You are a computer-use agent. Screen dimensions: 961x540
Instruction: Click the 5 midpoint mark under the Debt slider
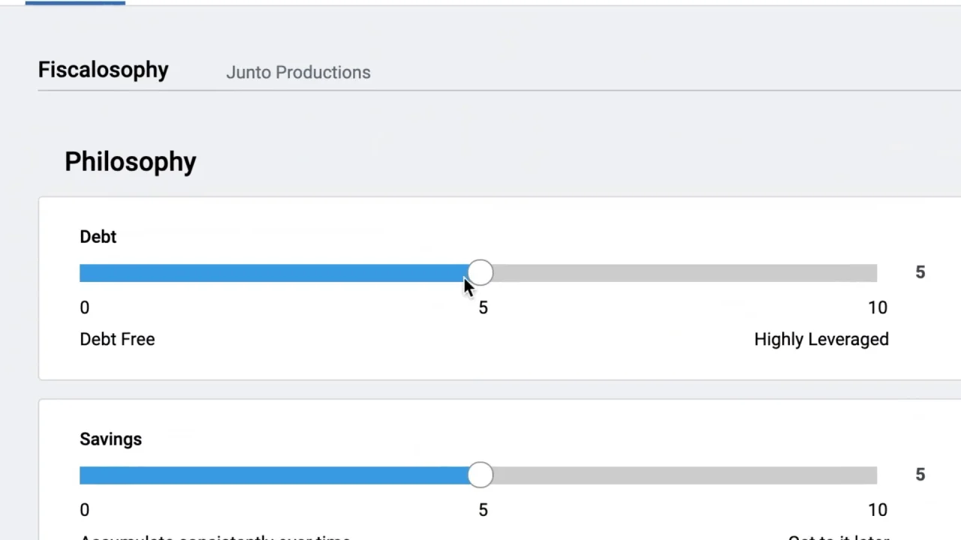(x=483, y=307)
